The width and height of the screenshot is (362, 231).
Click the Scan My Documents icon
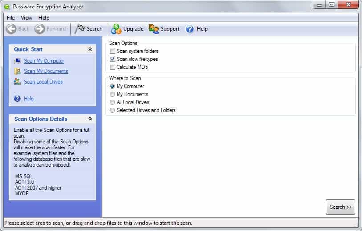click(17, 71)
